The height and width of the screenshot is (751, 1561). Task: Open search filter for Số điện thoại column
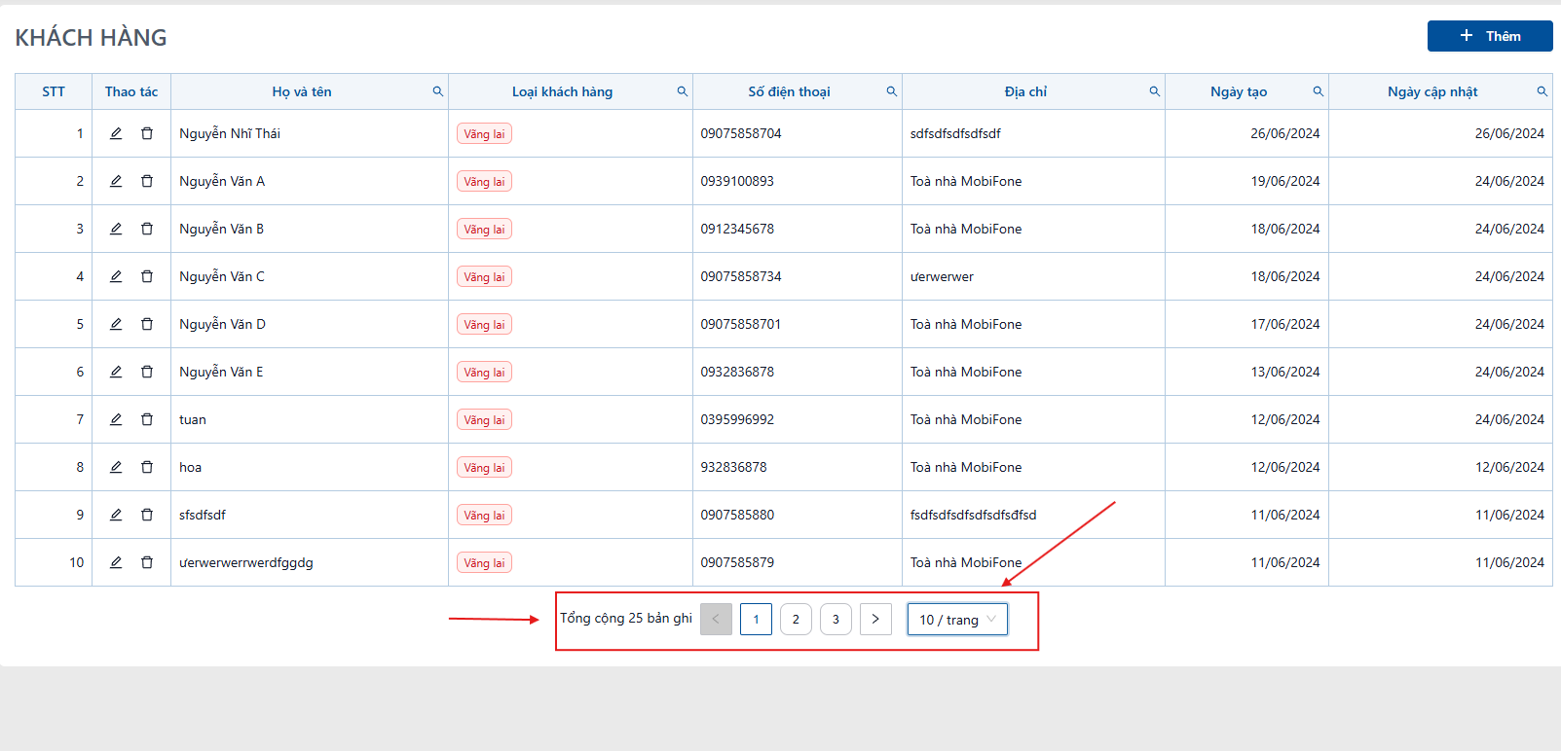(x=892, y=91)
